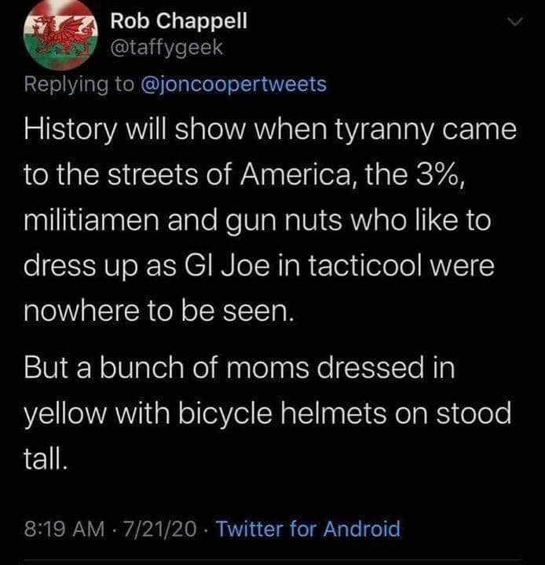545x565 pixels.
Task: Click the @taffygeek handle
Action: 166,48
